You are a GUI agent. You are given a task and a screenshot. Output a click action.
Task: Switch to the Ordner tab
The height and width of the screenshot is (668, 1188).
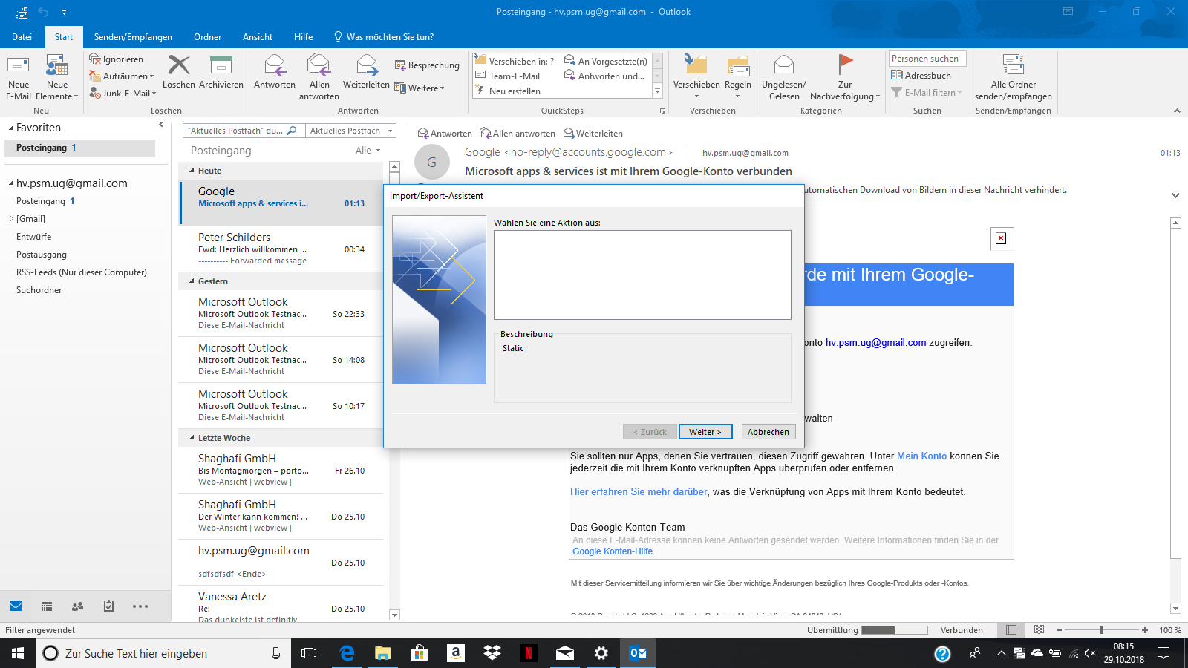point(208,37)
